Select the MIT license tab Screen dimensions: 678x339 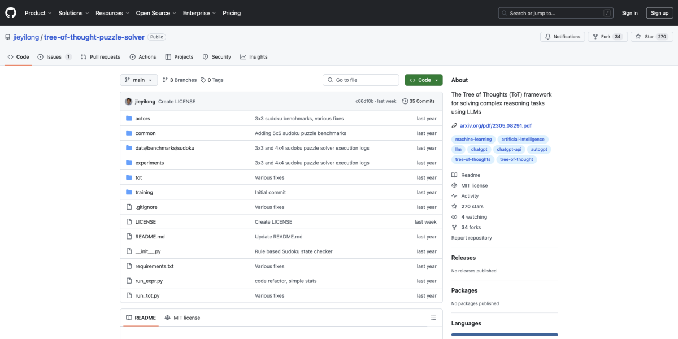point(182,318)
